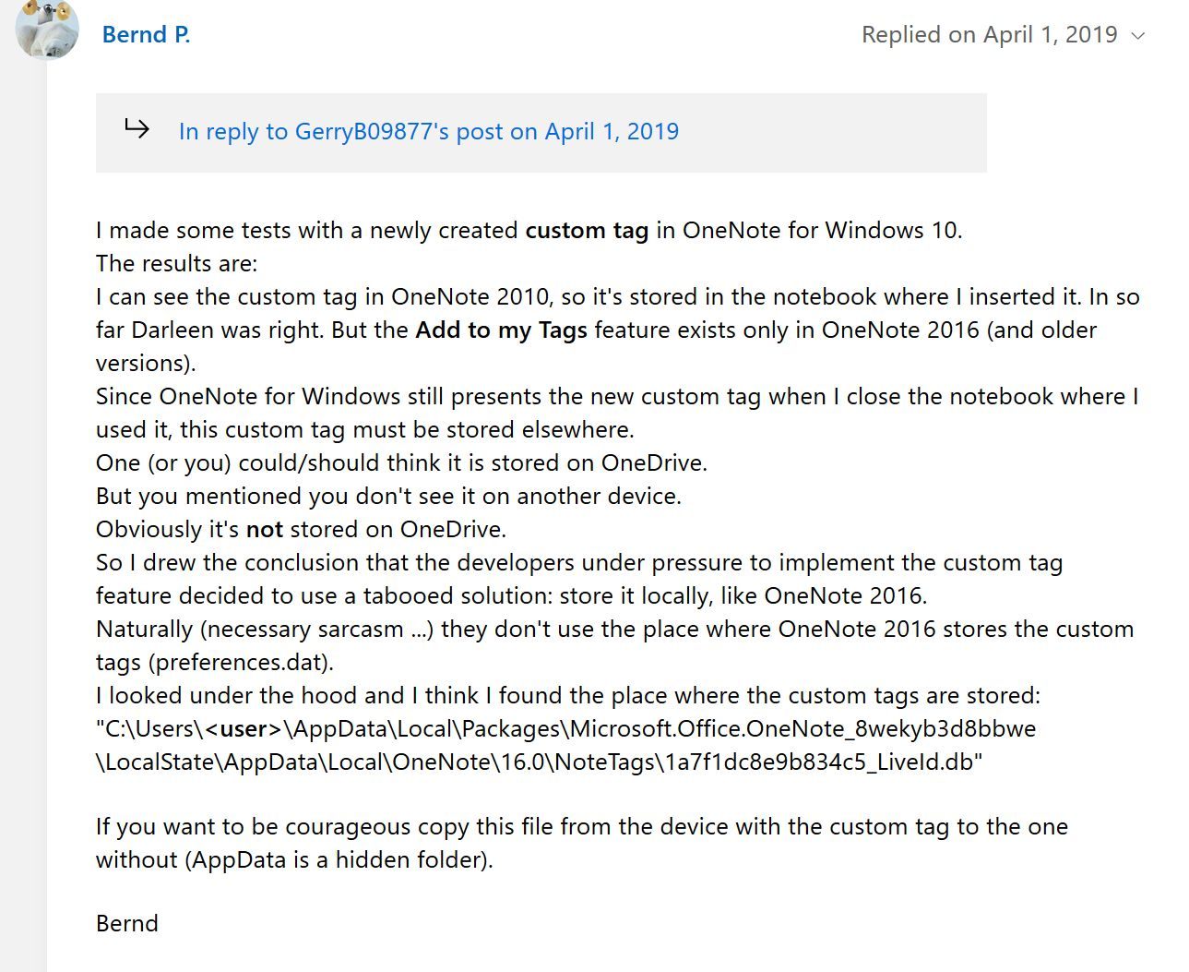Image resolution: width=1189 pixels, height=972 pixels.
Task: Open Bernd P.'s profile avatar
Action: tap(47, 30)
